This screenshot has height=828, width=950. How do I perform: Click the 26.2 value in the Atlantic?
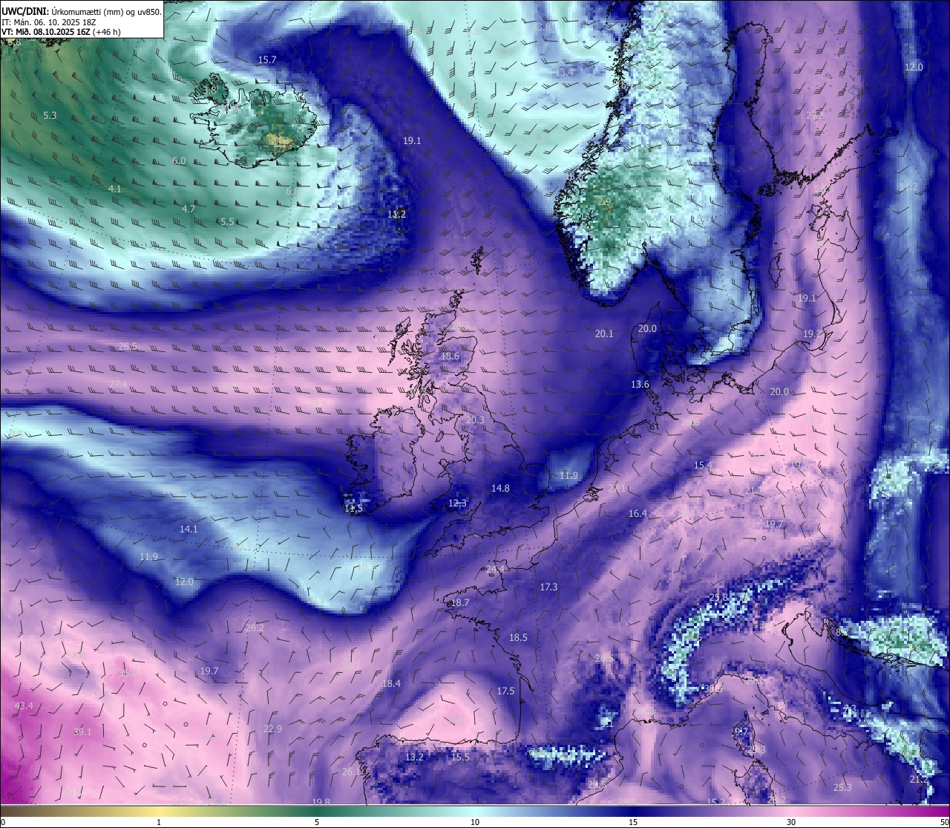tap(255, 628)
